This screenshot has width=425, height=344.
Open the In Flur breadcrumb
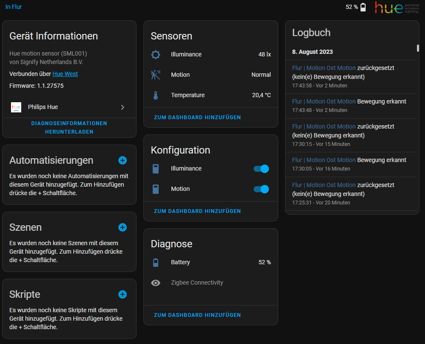[13, 7]
